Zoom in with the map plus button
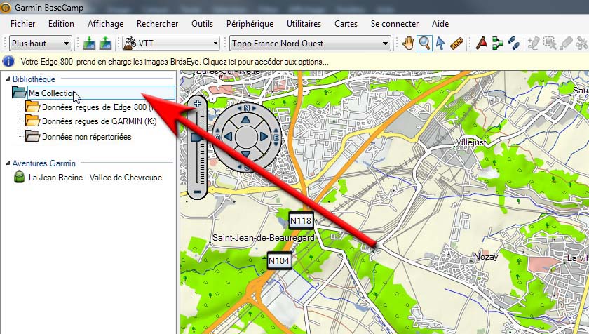The height and width of the screenshot is (334, 589). click(198, 104)
